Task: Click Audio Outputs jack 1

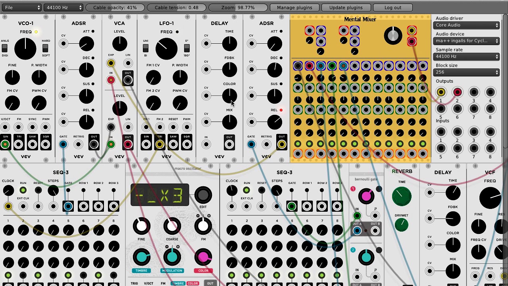Action: tap(441, 92)
